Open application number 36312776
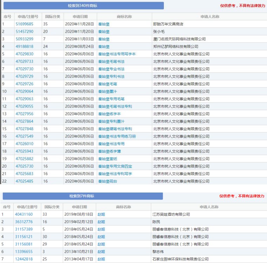This screenshot has height=263, width=267. pyautogui.click(x=24, y=222)
